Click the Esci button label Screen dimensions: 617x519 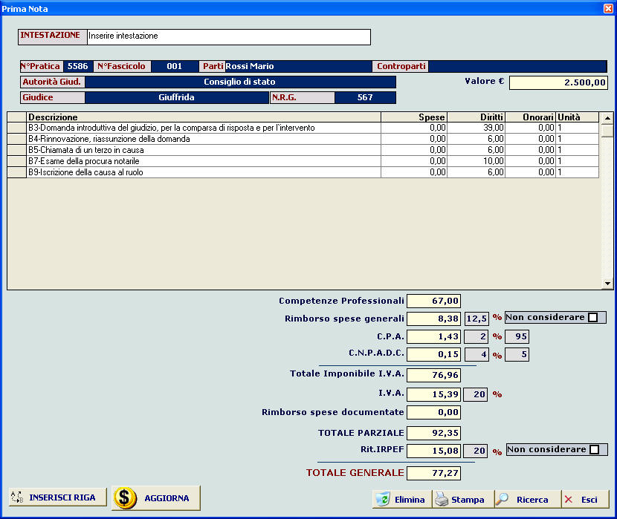coord(589,500)
